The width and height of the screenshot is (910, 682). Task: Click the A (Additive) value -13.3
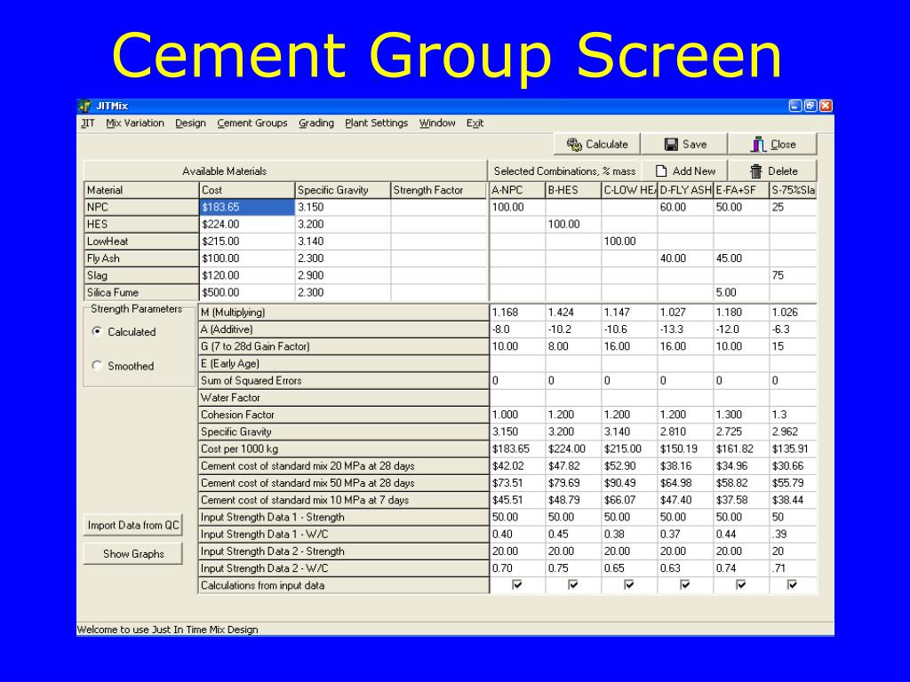coord(685,329)
